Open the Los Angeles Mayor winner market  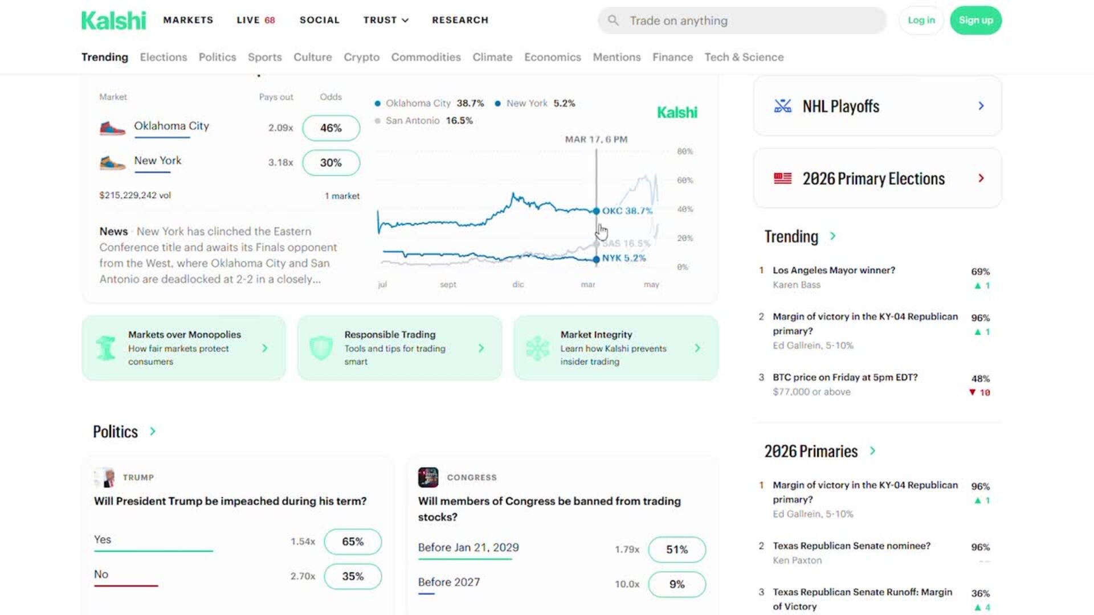[x=834, y=270]
